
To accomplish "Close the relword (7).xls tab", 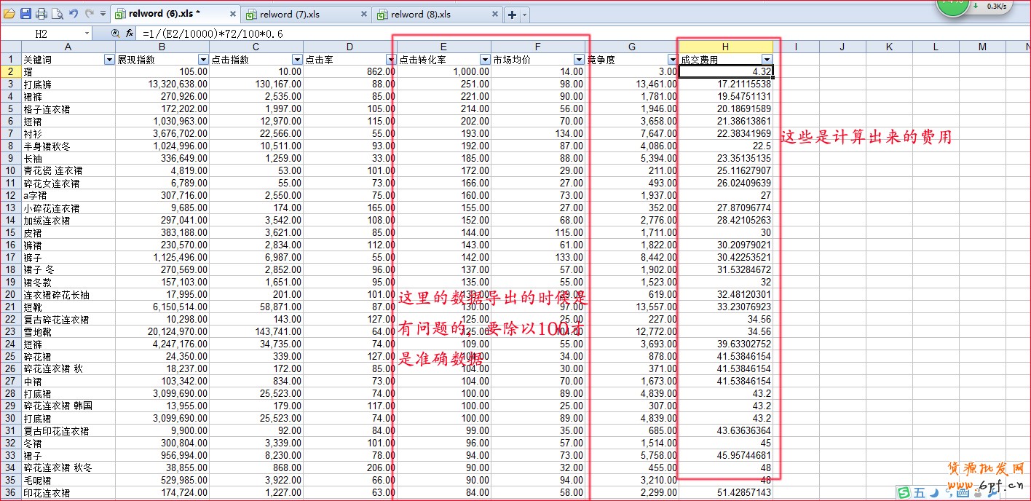I will [x=364, y=15].
